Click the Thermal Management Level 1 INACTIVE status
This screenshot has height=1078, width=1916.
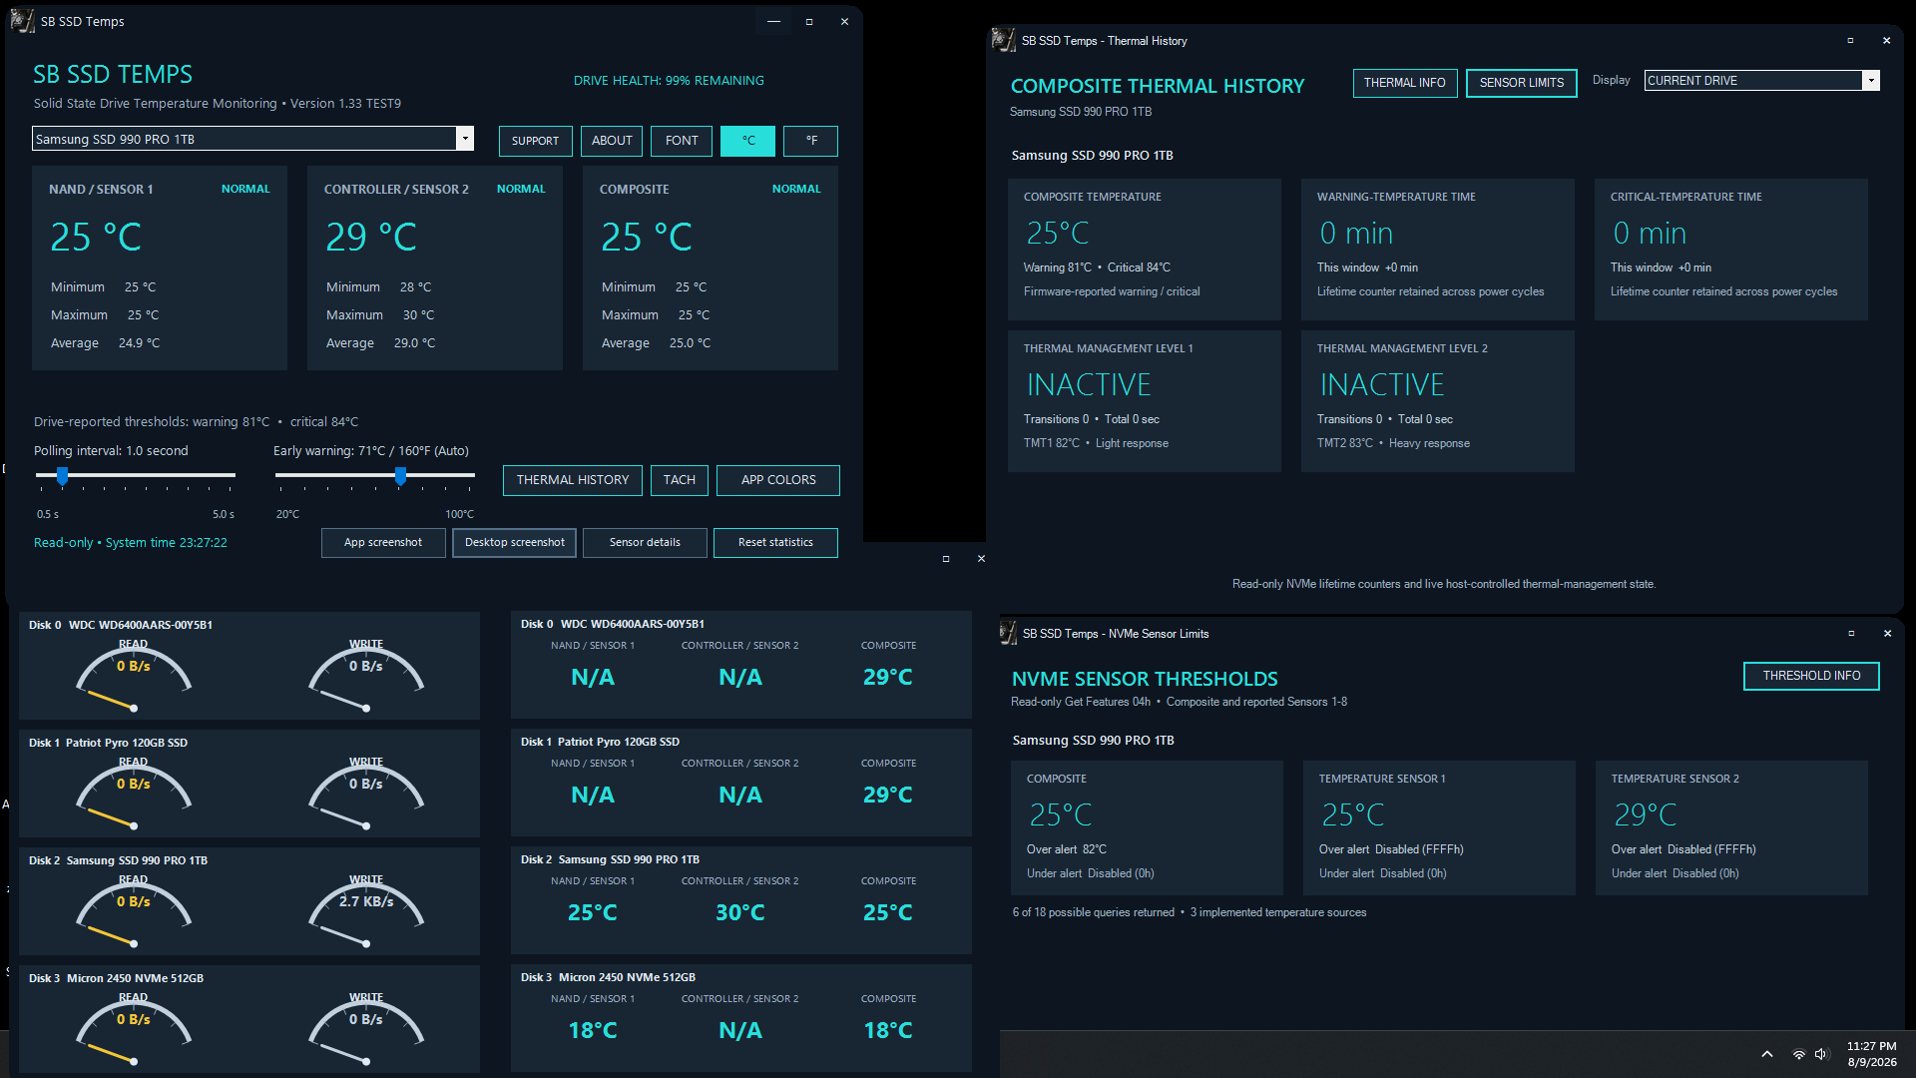[x=1089, y=385]
